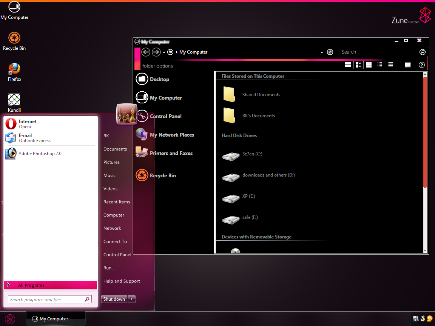The height and width of the screenshot is (326, 435).
Task: Launch Firefox from the desktop
Action: pyautogui.click(x=14, y=69)
